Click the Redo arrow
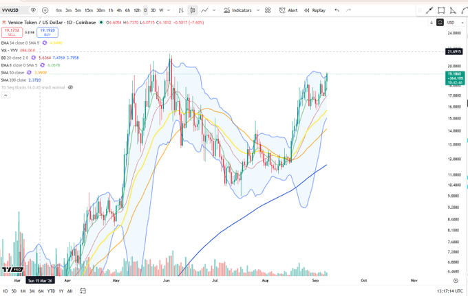The width and height of the screenshot is (468, 296). [x=348, y=10]
